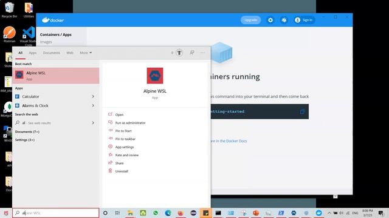Click the taskbar clock showing date
This screenshot has width=389, height=218.
tap(367, 213)
